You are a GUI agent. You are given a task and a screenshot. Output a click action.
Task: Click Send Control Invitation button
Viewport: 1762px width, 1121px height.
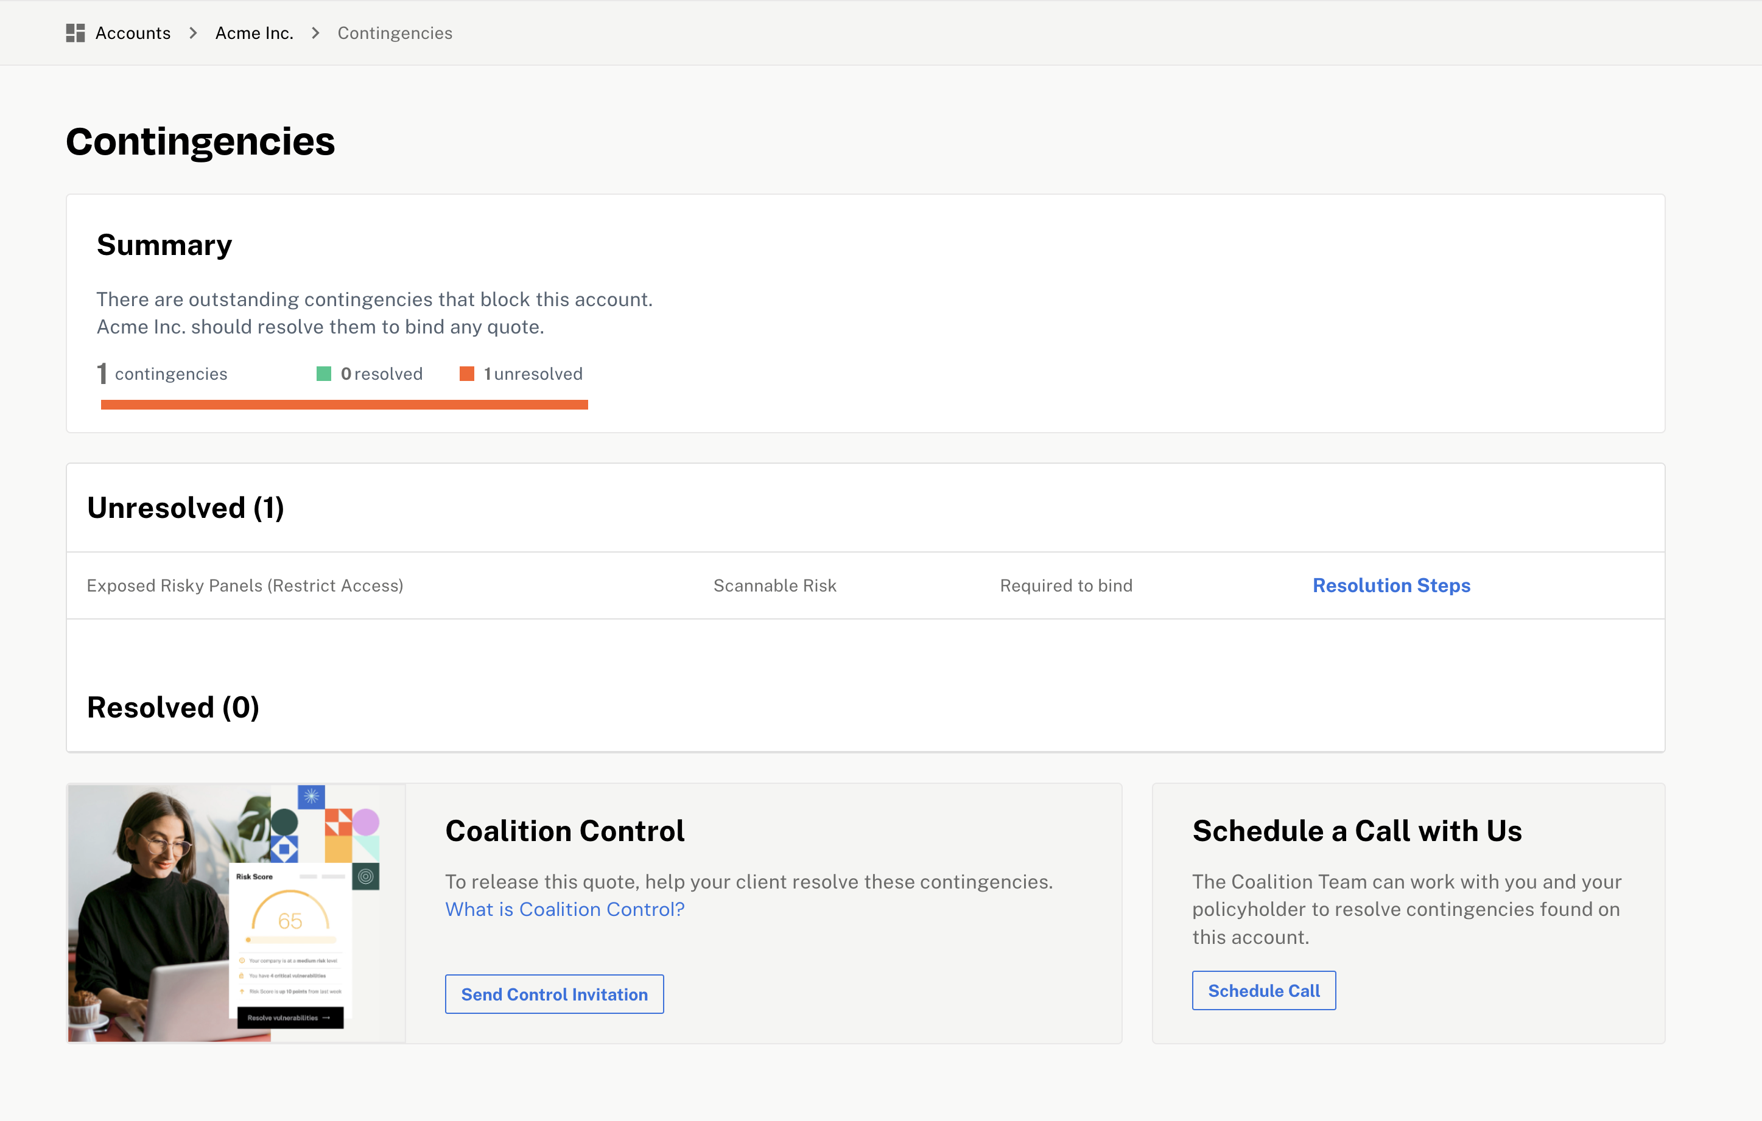pyautogui.click(x=555, y=994)
